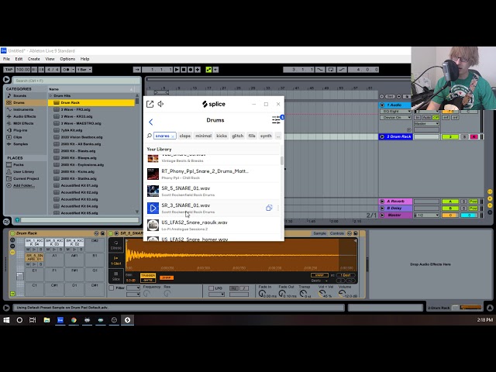Click the follow playback arrow button
The height and width of the screenshot is (372, 496).
(x=137, y=70)
